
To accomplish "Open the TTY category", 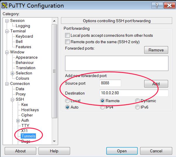I will [25, 125].
